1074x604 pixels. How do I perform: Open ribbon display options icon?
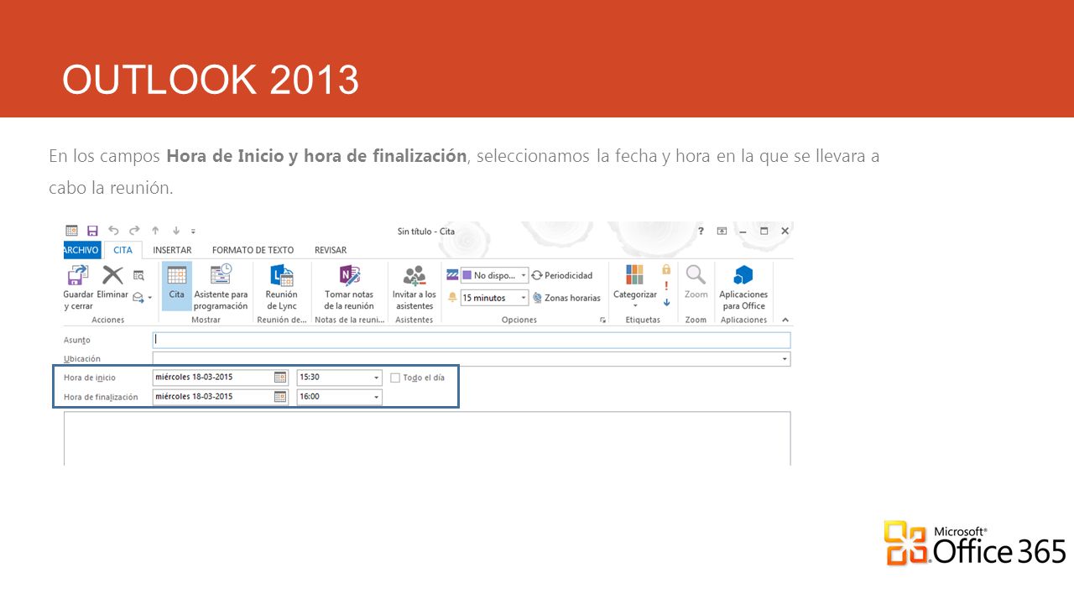click(x=722, y=231)
